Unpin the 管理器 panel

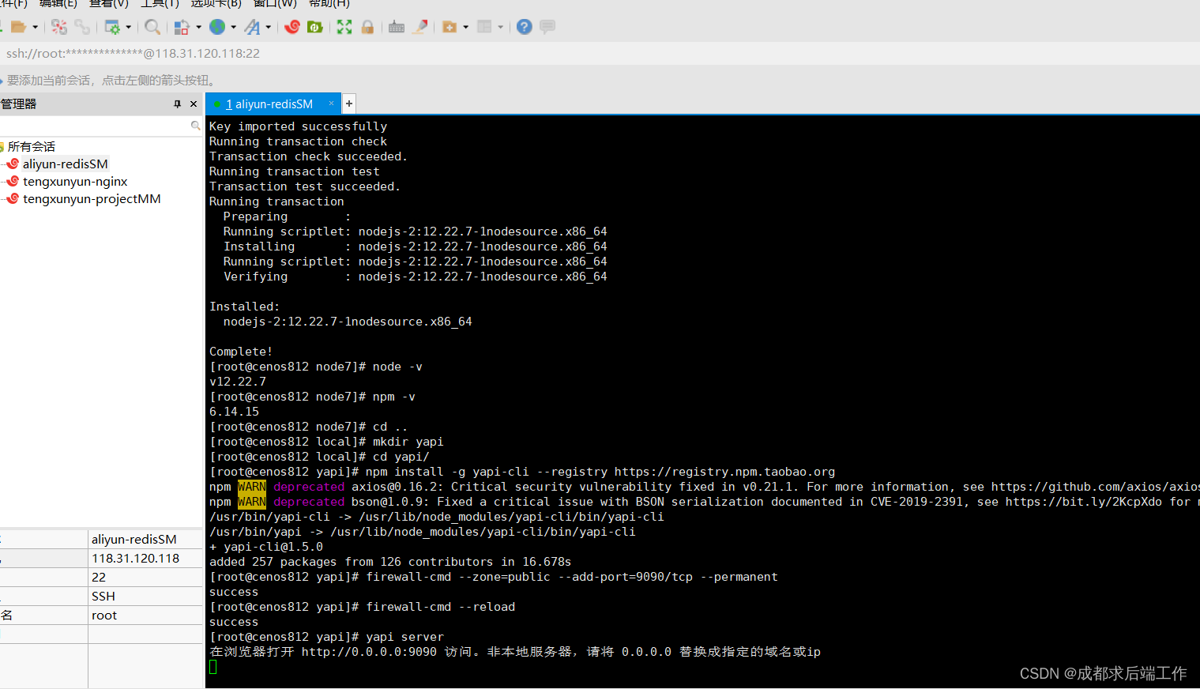click(x=178, y=104)
